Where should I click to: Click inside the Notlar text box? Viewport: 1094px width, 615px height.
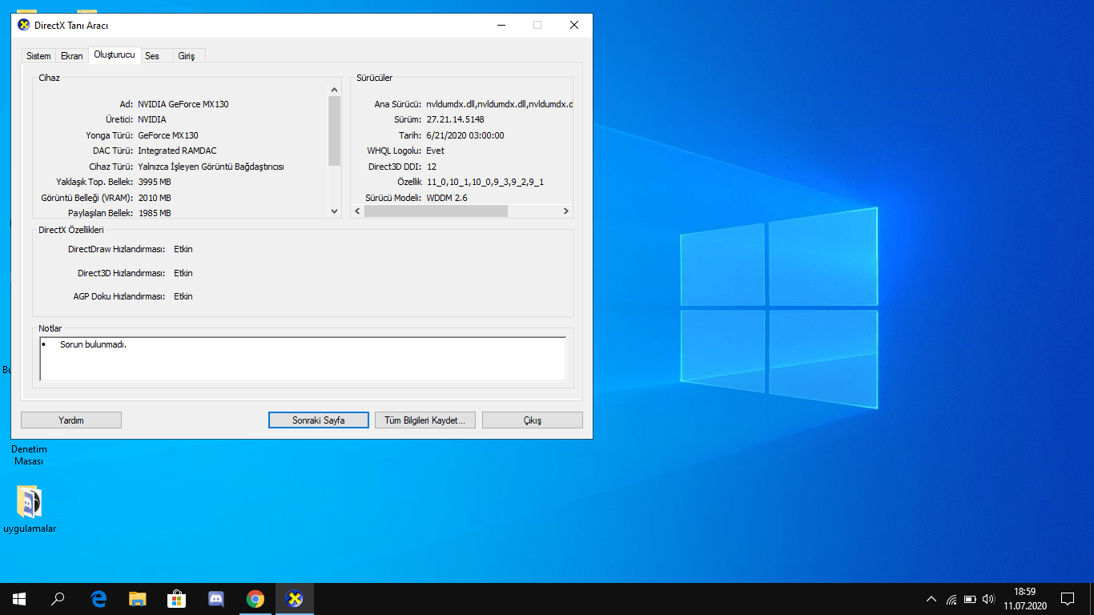[303, 359]
